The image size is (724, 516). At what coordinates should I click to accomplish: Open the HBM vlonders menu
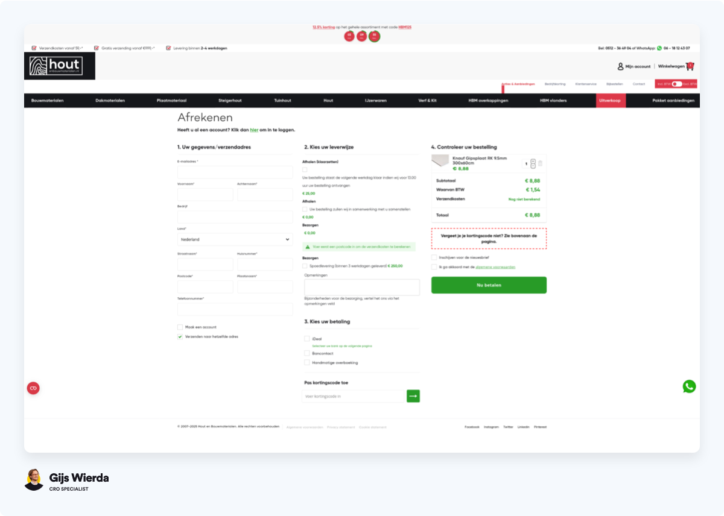click(553, 101)
